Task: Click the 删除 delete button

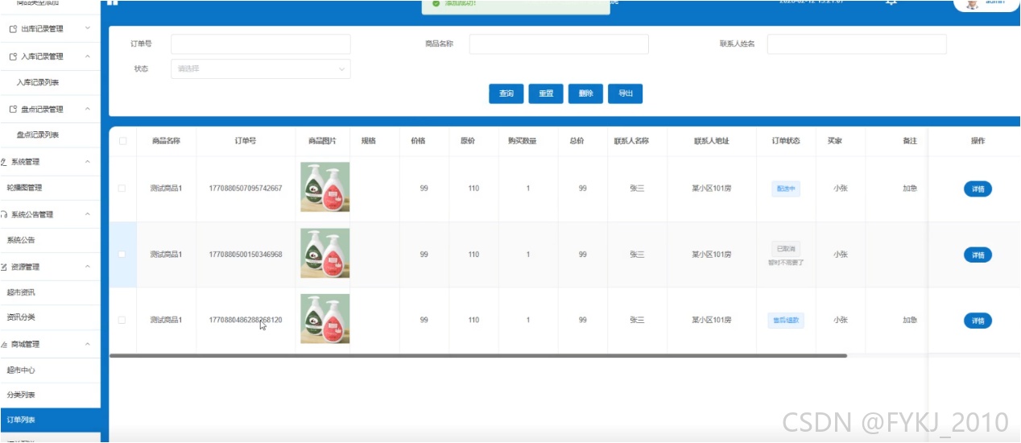Action: [x=585, y=94]
